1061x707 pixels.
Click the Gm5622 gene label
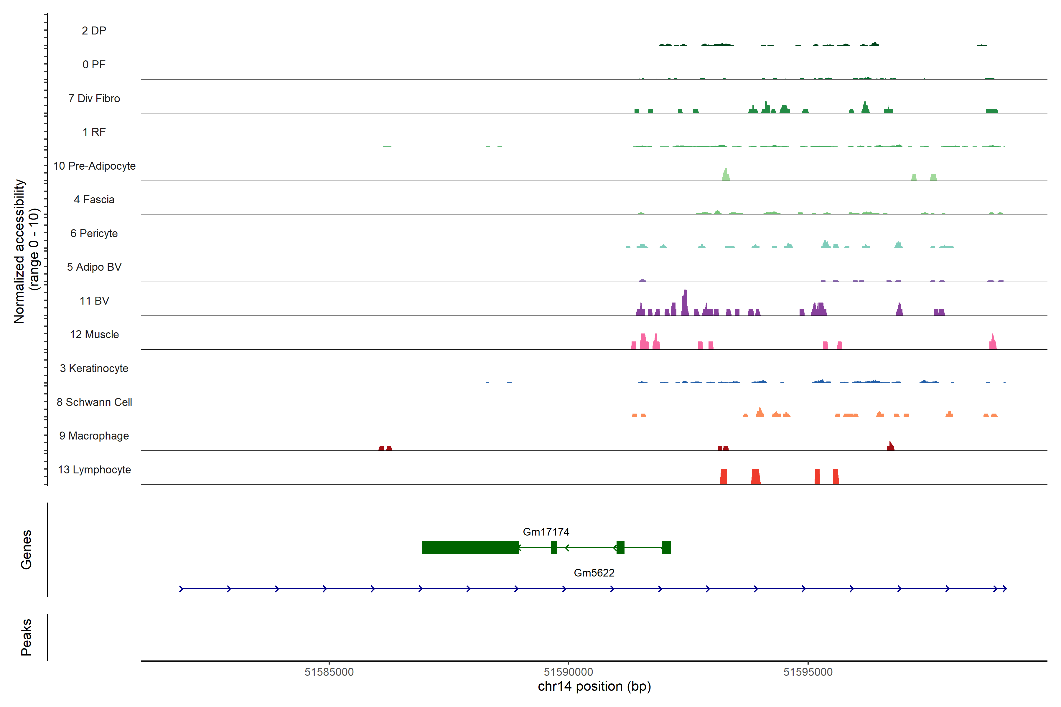[x=594, y=573]
